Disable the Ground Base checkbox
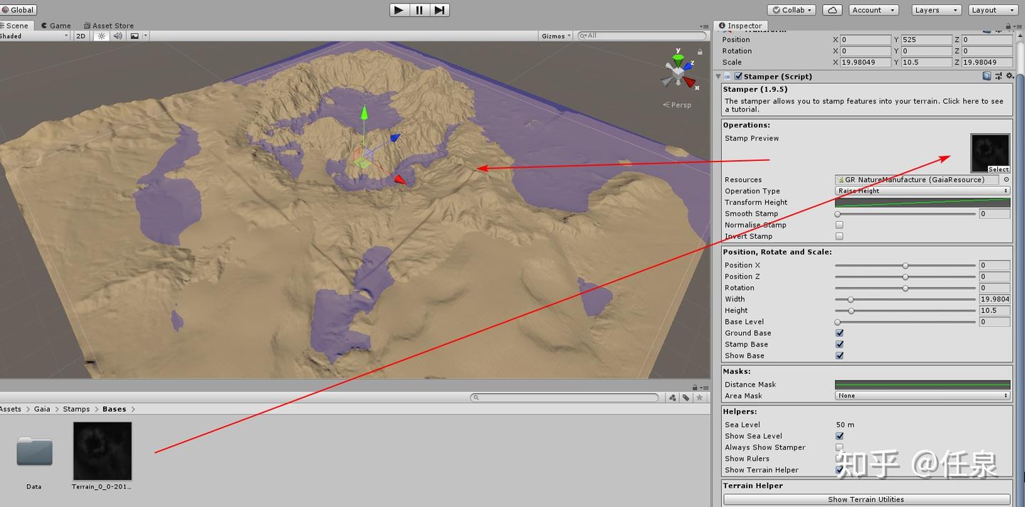Image resolution: width=1025 pixels, height=507 pixels. tap(839, 333)
